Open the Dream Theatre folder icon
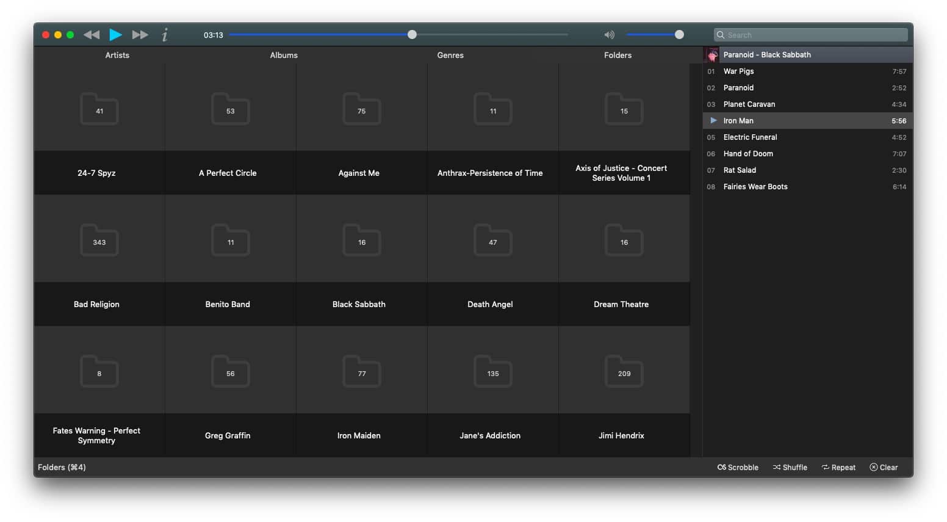The height and width of the screenshot is (522, 947). click(624, 241)
